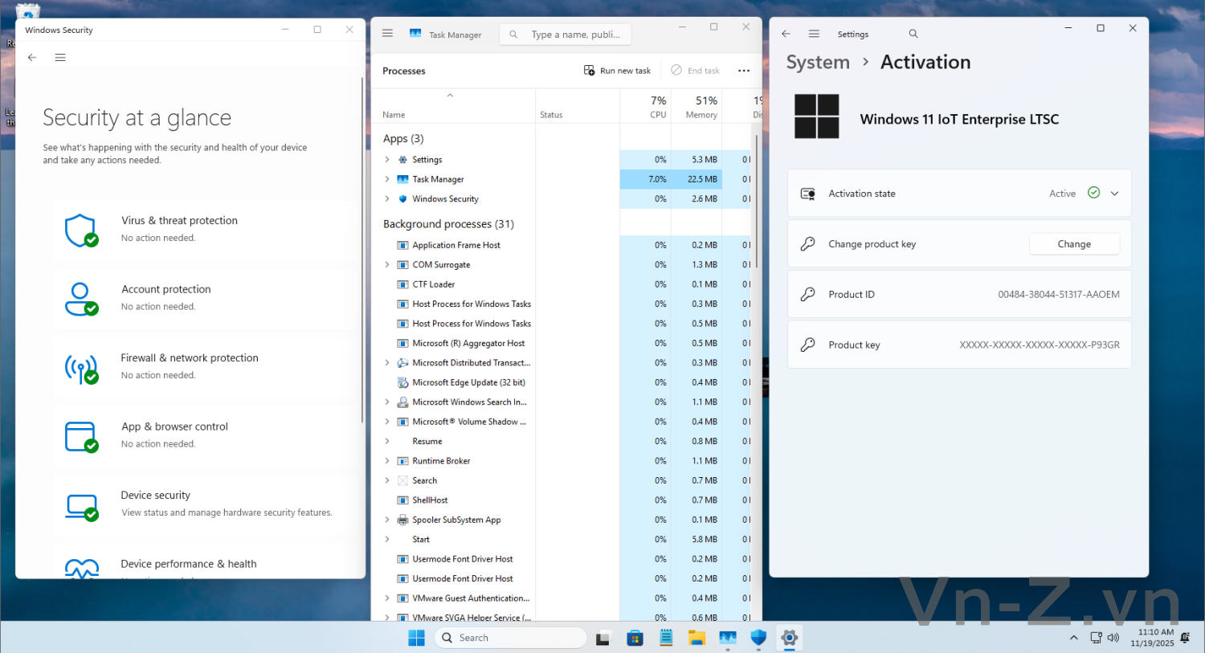Image resolution: width=1205 pixels, height=653 pixels.
Task: Expand the Activation state section chevron
Action: pyautogui.click(x=1114, y=194)
